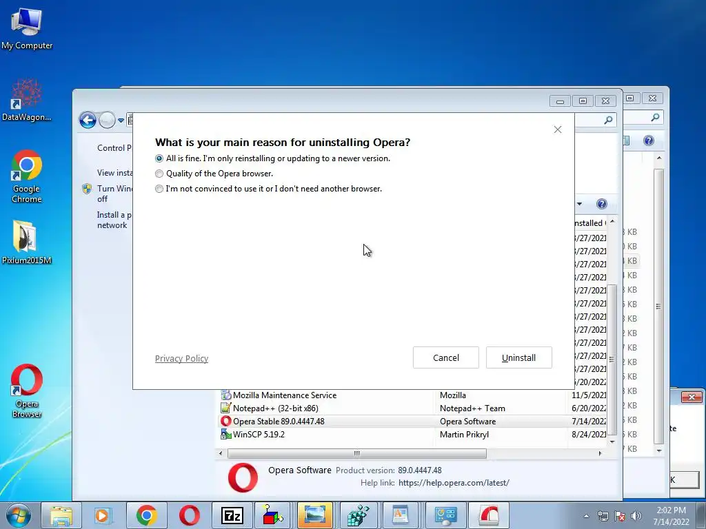The image size is (706, 529).
Task: Show hidden system tray icons
Action: click(586, 516)
